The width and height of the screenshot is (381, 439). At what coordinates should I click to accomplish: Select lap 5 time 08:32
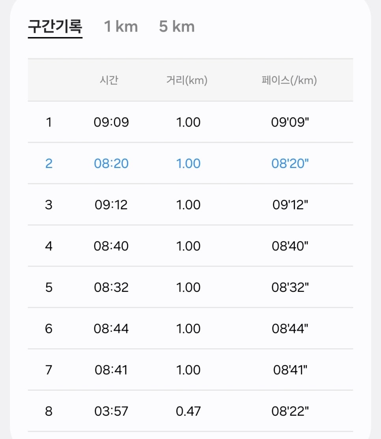point(111,288)
